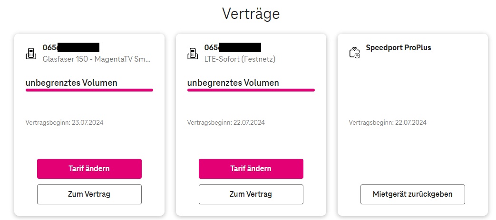The width and height of the screenshot is (496, 220).
Task: Open Zum Vertrag for the Glasfaser 150 contract
Action: (x=89, y=194)
